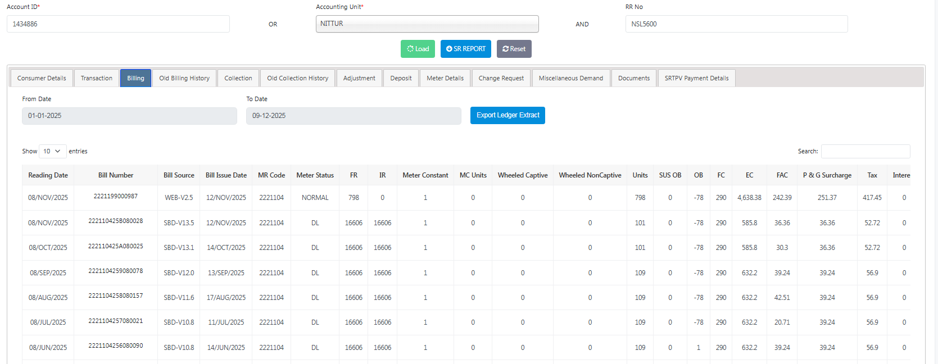This screenshot has width=938, height=364.
Task: Switch to SRTPV Payment Details tab
Action: tap(696, 78)
